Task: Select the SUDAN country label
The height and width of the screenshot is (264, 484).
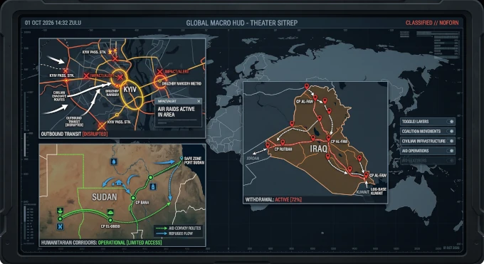Action: (x=105, y=197)
